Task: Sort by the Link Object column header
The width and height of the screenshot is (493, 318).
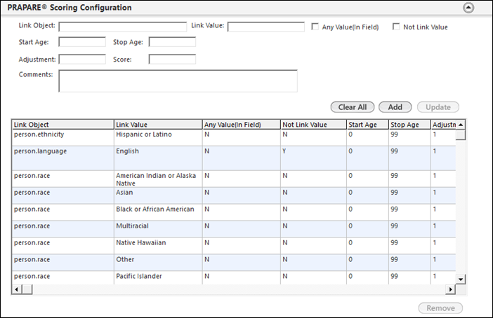Action: [63, 125]
